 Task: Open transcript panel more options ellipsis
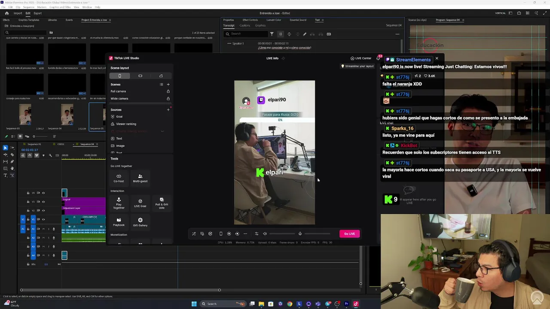[397, 34]
